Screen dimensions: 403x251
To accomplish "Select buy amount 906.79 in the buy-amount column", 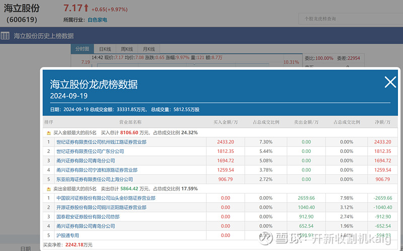I will point(225,180).
